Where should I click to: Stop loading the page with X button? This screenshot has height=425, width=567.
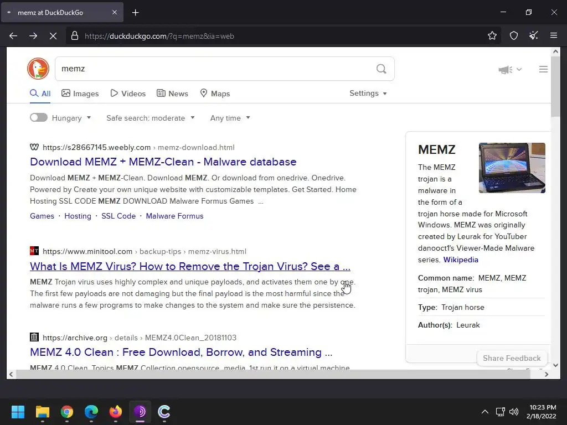(x=53, y=36)
